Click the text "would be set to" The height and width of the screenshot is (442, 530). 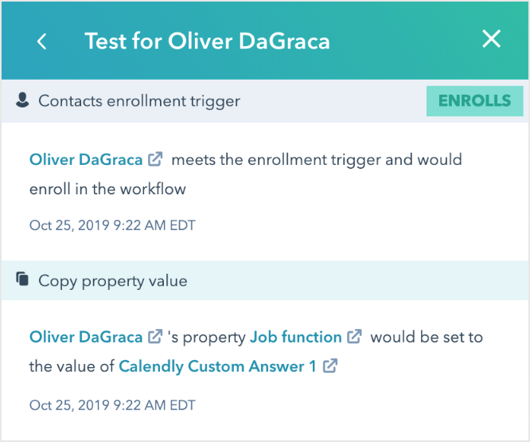[427, 337]
